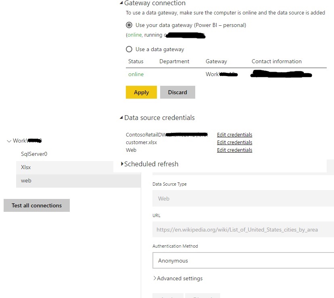Click the ContosoRetailDW data source name
The height and width of the screenshot is (298, 334).
pos(167,135)
